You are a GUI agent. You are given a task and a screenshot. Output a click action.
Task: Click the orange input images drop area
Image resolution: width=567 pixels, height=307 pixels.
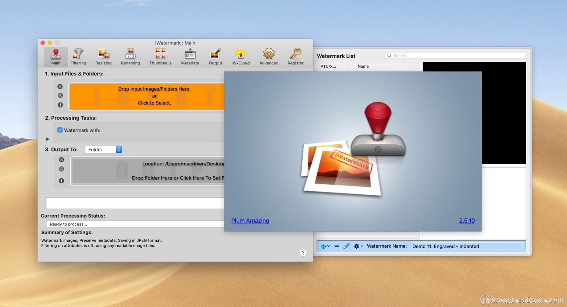pyautogui.click(x=147, y=96)
